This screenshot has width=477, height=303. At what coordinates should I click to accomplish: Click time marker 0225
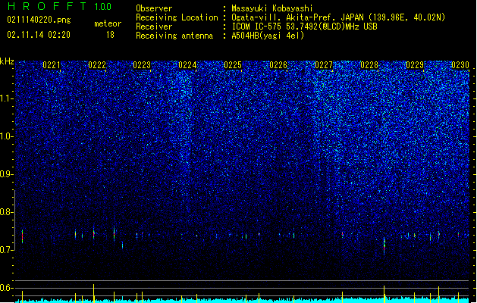point(233,65)
